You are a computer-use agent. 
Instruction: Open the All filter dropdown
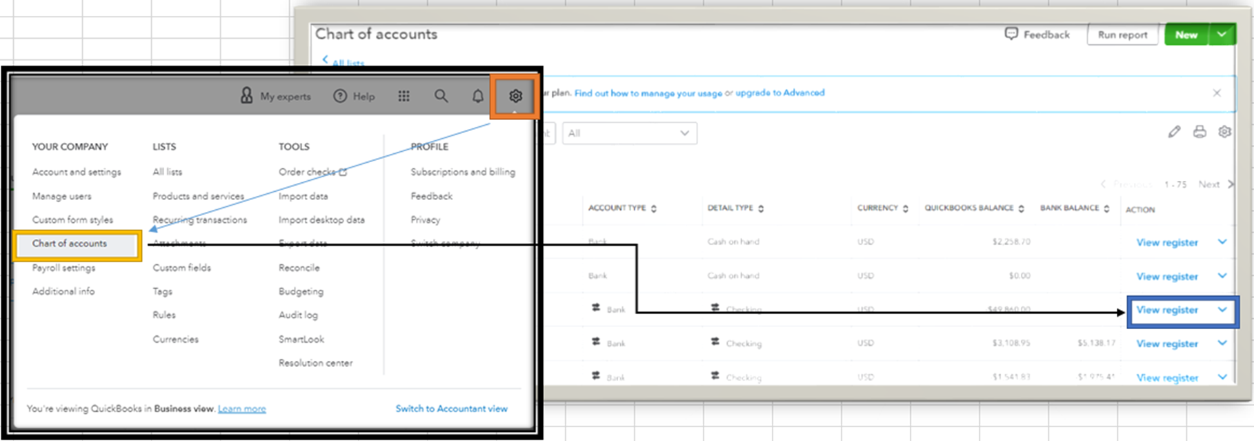(629, 133)
